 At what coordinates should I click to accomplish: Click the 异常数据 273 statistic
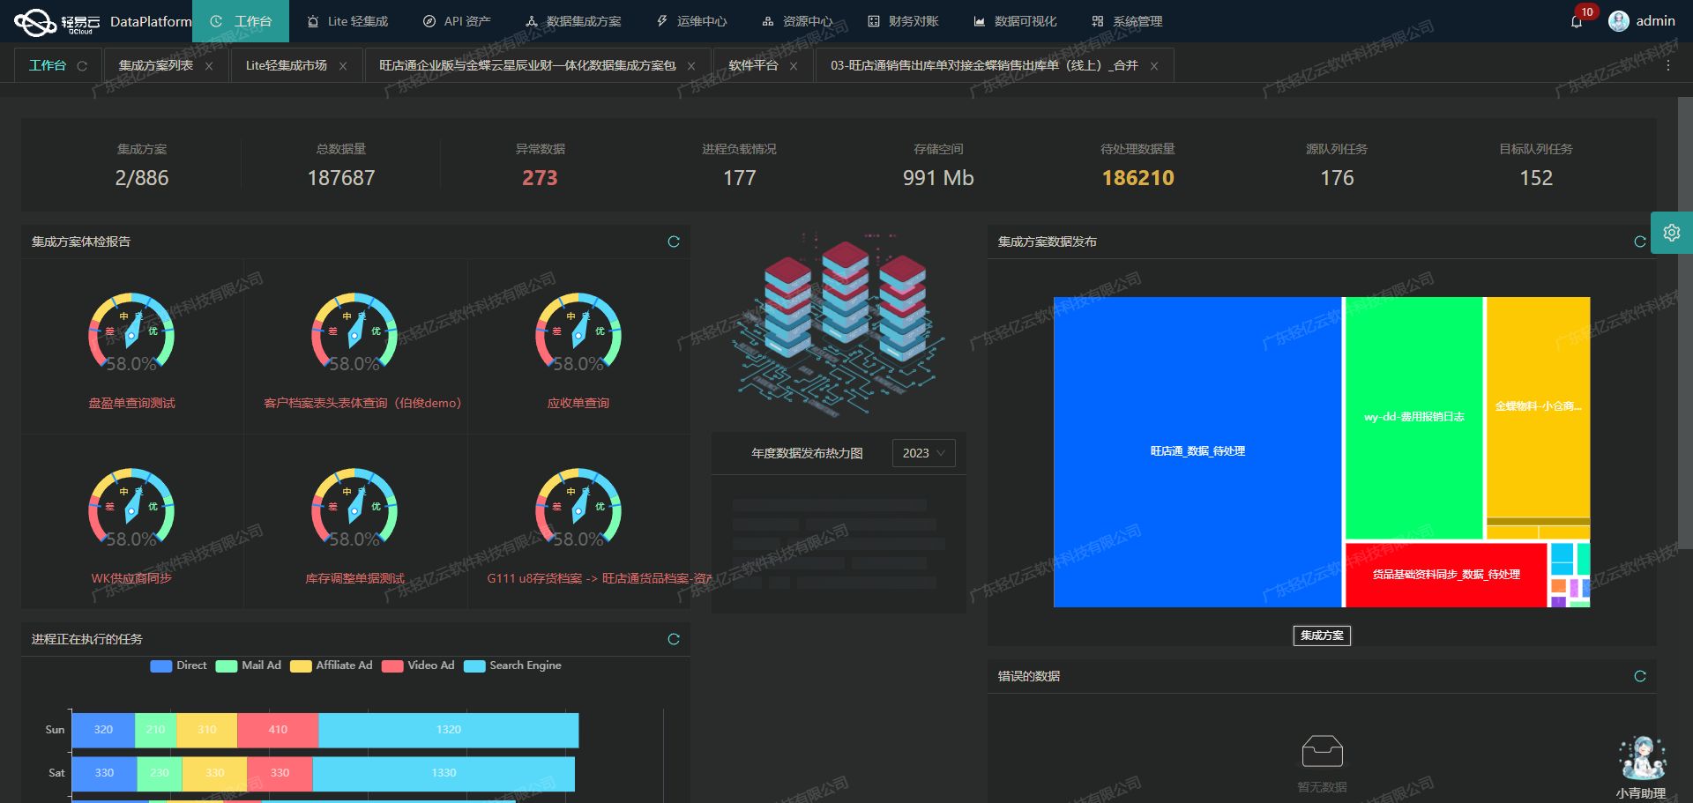540,166
